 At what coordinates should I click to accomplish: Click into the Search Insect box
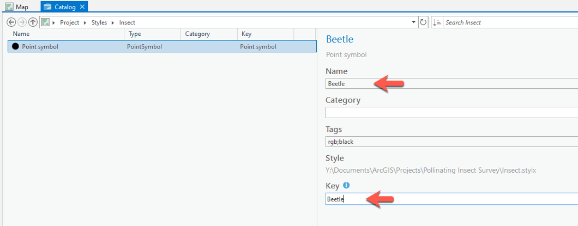(507, 22)
